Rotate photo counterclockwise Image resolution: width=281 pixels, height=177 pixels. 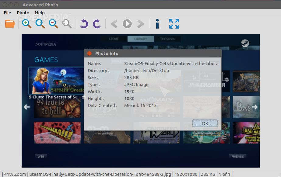click(x=84, y=24)
